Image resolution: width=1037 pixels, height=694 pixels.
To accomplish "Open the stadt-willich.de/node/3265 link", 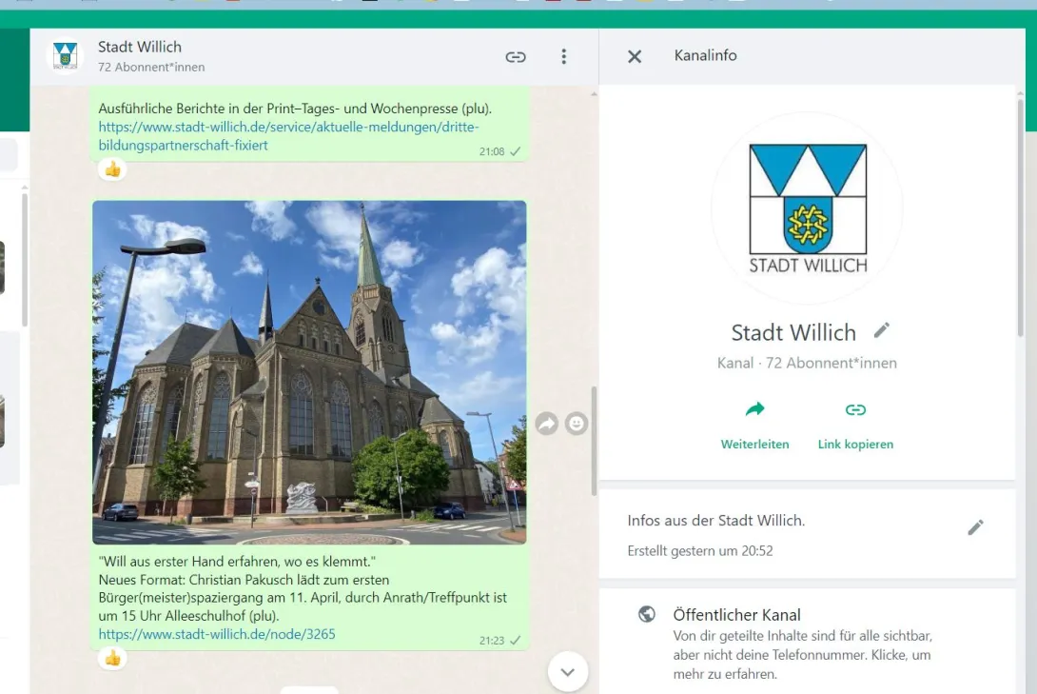I will 217,634.
